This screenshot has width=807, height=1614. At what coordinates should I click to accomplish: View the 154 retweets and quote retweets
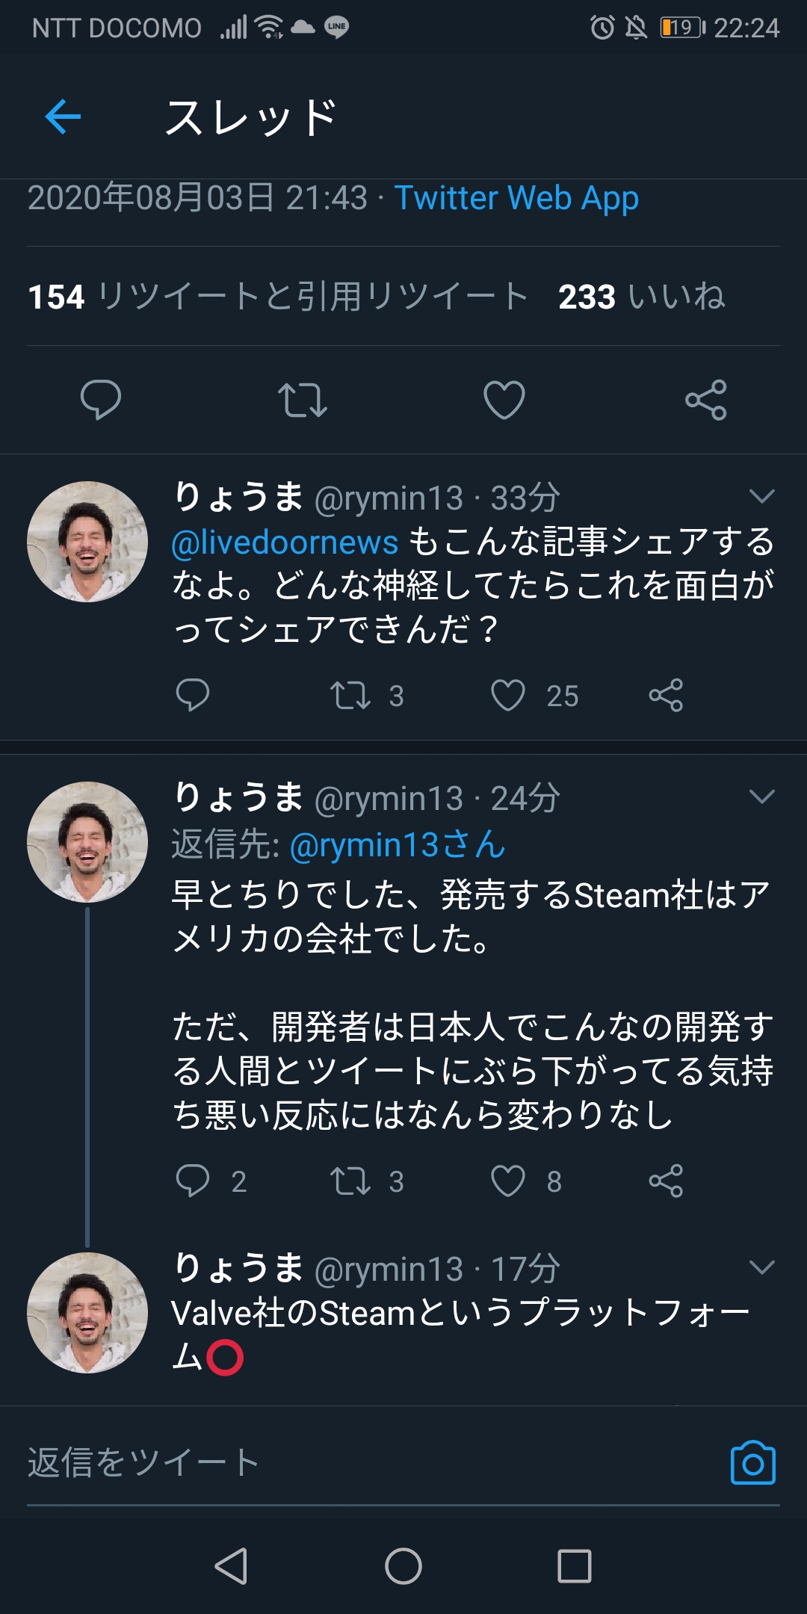(276, 297)
